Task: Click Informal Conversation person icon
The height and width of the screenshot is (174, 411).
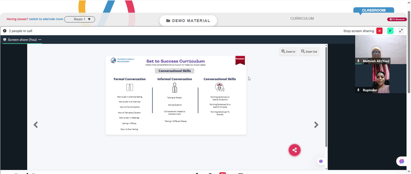Action: click(x=175, y=88)
